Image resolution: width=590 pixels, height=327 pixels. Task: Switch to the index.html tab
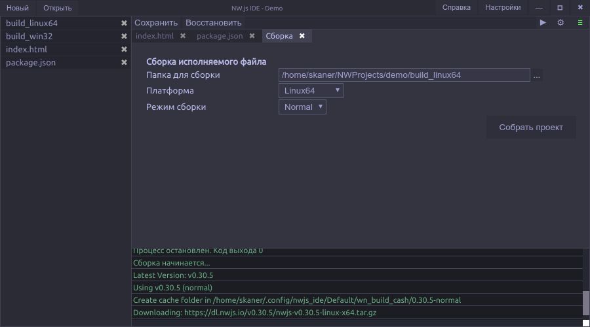[155, 36]
